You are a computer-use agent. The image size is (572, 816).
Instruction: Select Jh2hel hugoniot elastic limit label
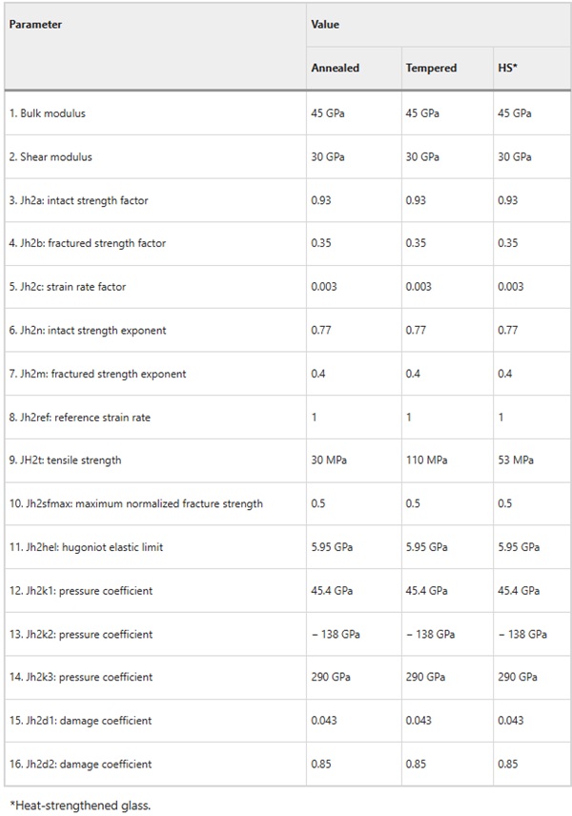click(86, 547)
